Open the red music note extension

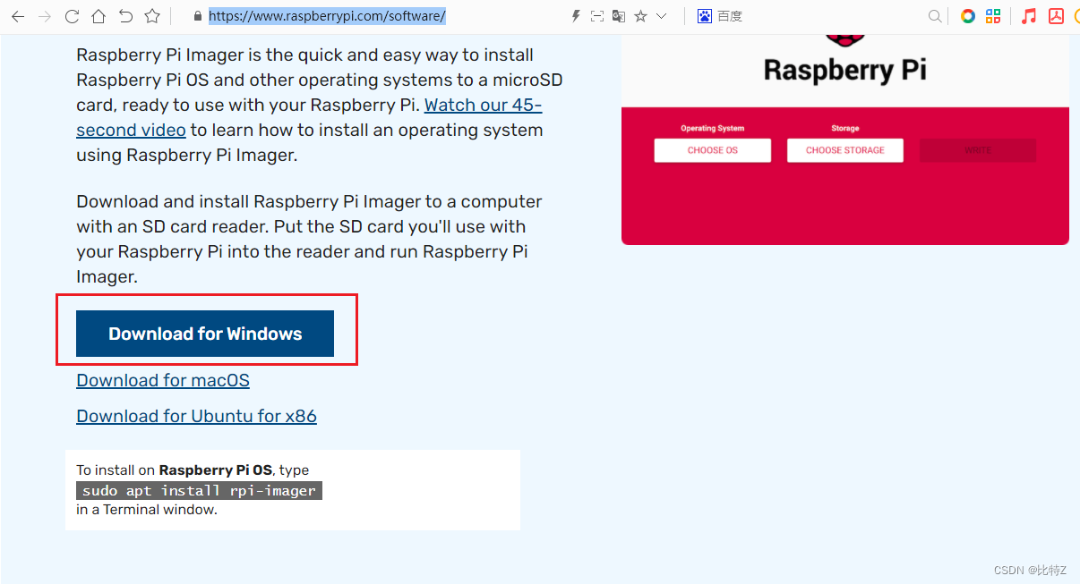(1029, 16)
